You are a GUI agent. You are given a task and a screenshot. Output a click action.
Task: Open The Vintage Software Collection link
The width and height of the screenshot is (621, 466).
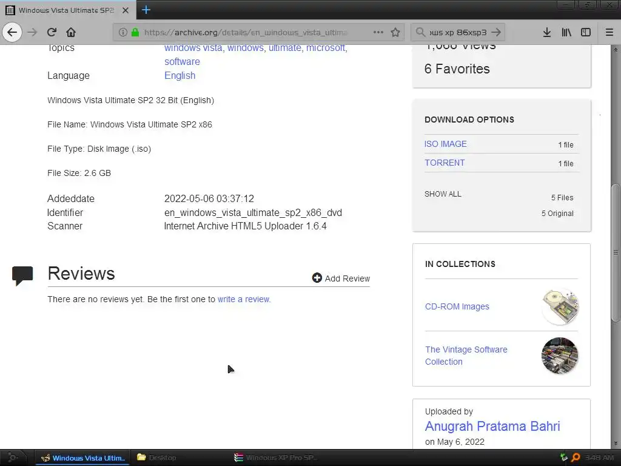(x=466, y=356)
